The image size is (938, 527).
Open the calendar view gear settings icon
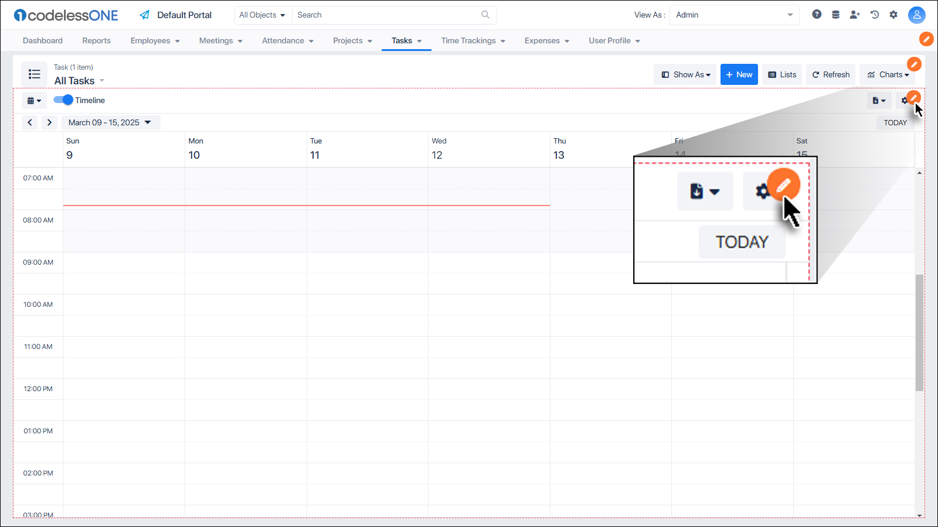[x=905, y=101]
